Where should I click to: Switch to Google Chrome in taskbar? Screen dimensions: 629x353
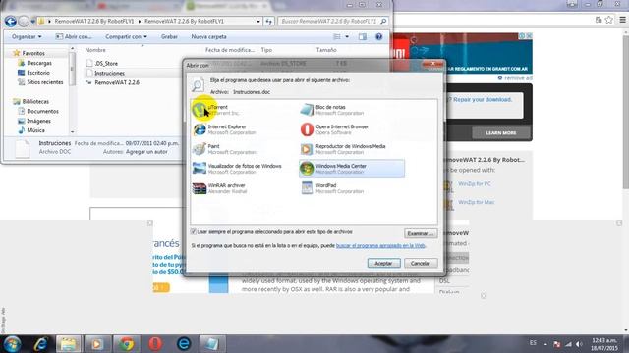click(126, 344)
